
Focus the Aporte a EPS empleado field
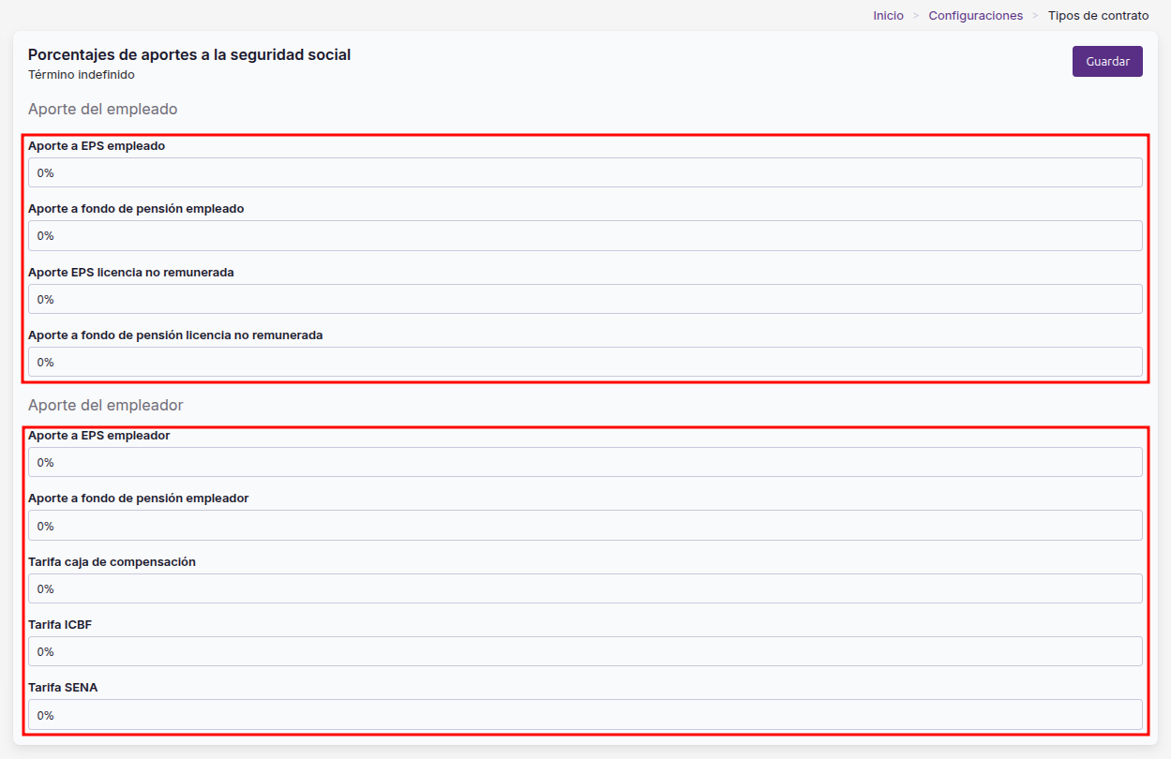pos(585,172)
